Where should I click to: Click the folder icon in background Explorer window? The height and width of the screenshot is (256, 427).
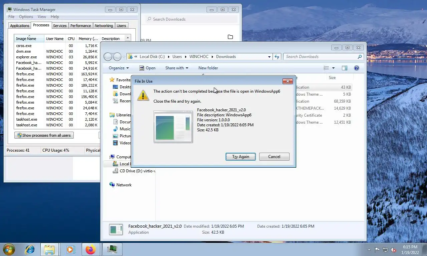(x=230, y=37)
